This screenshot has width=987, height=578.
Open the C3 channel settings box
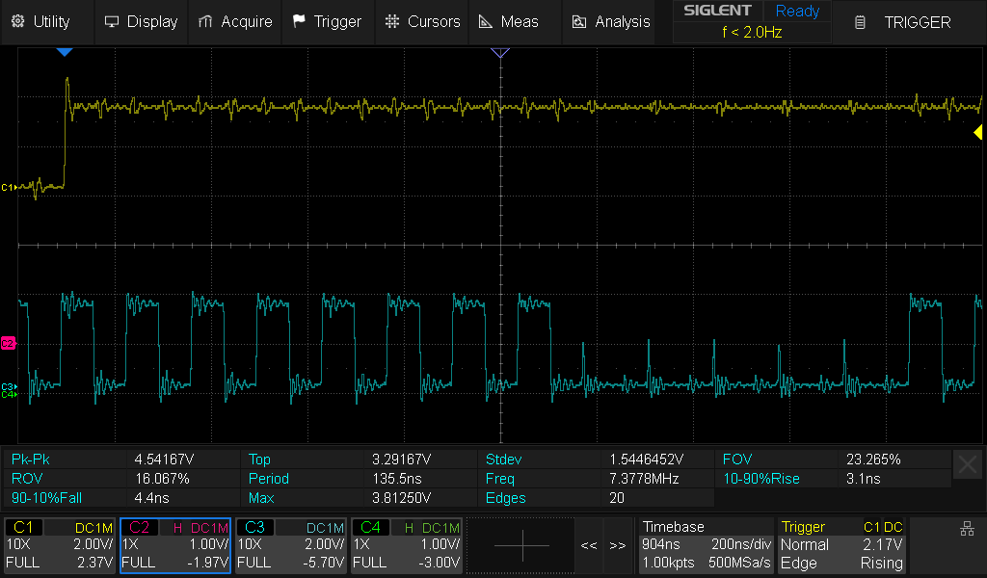[291, 545]
